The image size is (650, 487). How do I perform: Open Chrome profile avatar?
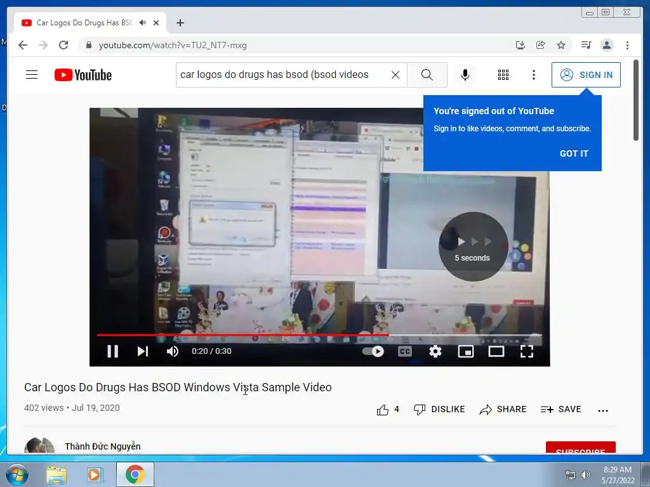tap(607, 45)
